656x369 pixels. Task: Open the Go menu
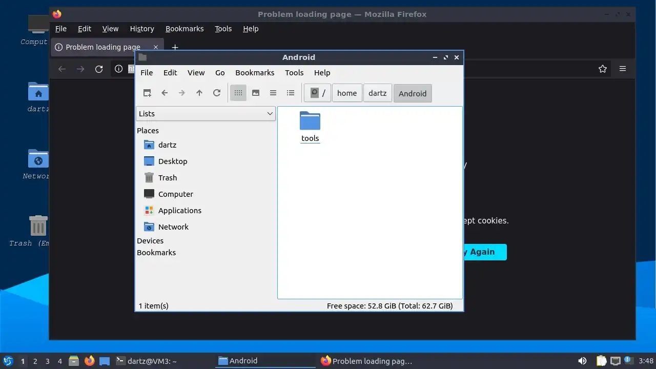pyautogui.click(x=220, y=73)
